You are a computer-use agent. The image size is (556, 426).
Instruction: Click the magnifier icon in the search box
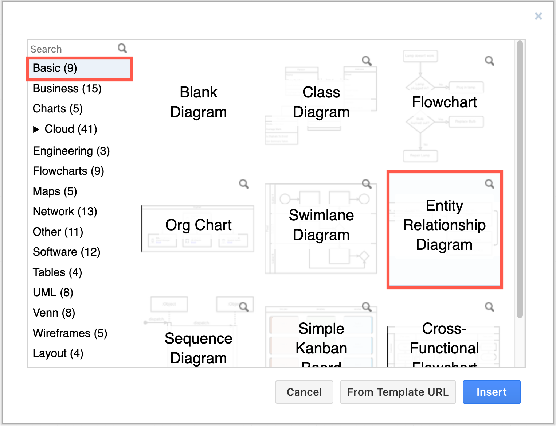(x=122, y=48)
